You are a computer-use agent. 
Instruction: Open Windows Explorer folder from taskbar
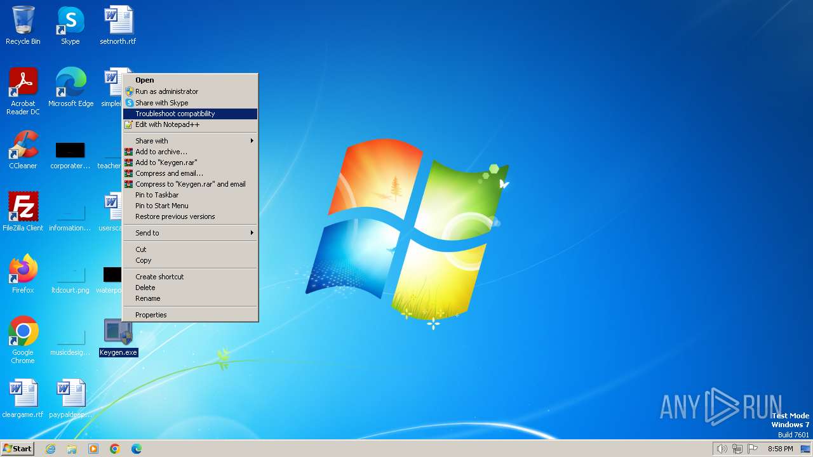click(x=72, y=449)
